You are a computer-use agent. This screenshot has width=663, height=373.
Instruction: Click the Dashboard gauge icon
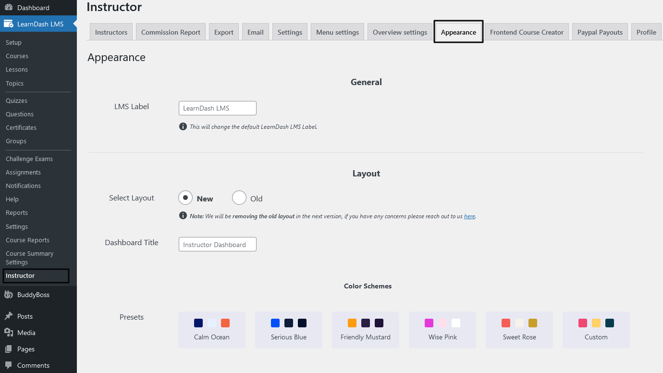9,8
